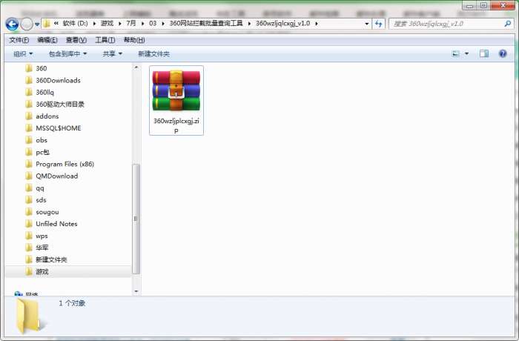Open the 编辑(E) menu

[47, 40]
